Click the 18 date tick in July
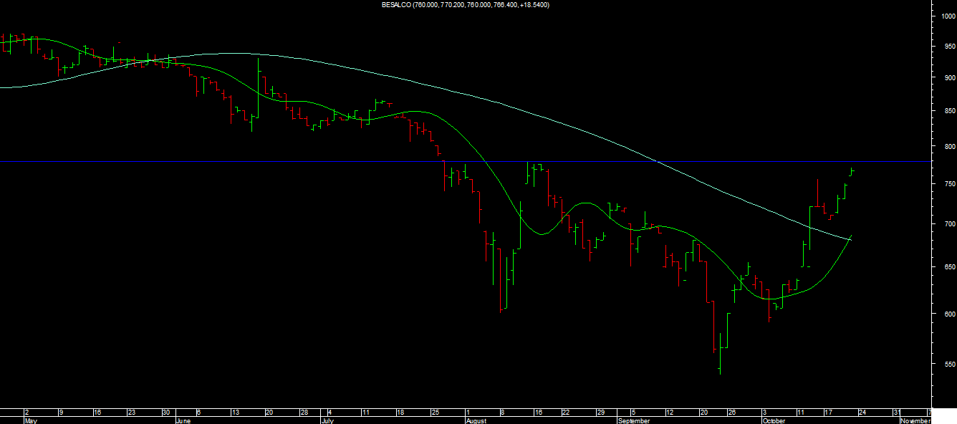957x424 pixels. coord(400,413)
